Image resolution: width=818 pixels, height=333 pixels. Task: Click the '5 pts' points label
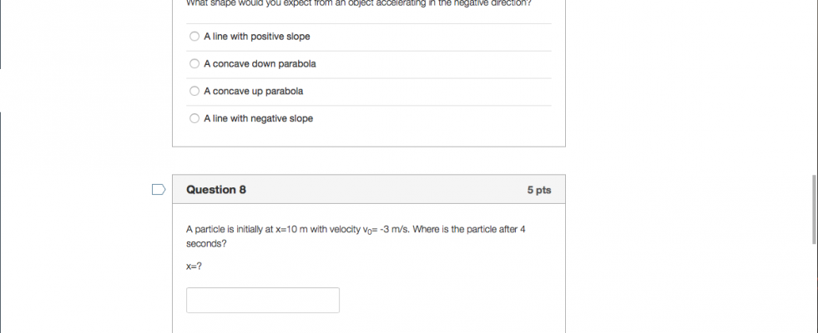pos(539,190)
